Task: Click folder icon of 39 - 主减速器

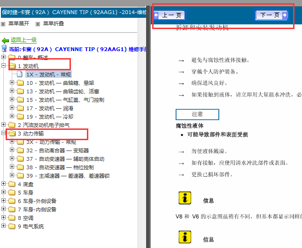Action: [x=20, y=176]
